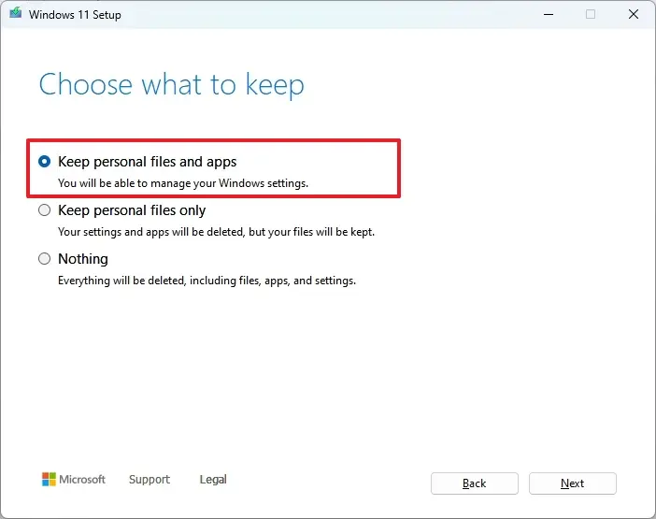Go Back to previous setup step
Screen dimensions: 656x519
click(475, 483)
